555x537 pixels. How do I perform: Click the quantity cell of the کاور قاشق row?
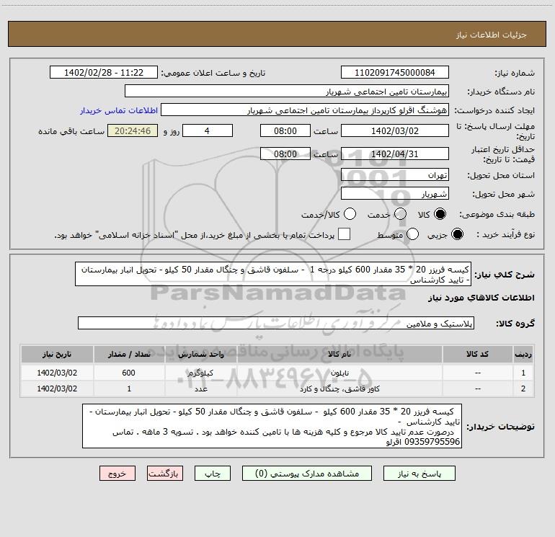[x=129, y=389]
